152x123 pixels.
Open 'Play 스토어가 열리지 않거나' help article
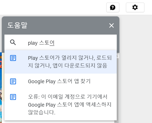pyautogui.click(x=61, y=62)
